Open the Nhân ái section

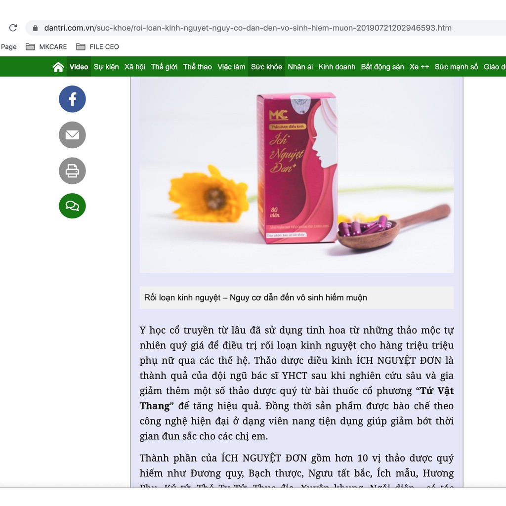(x=300, y=67)
